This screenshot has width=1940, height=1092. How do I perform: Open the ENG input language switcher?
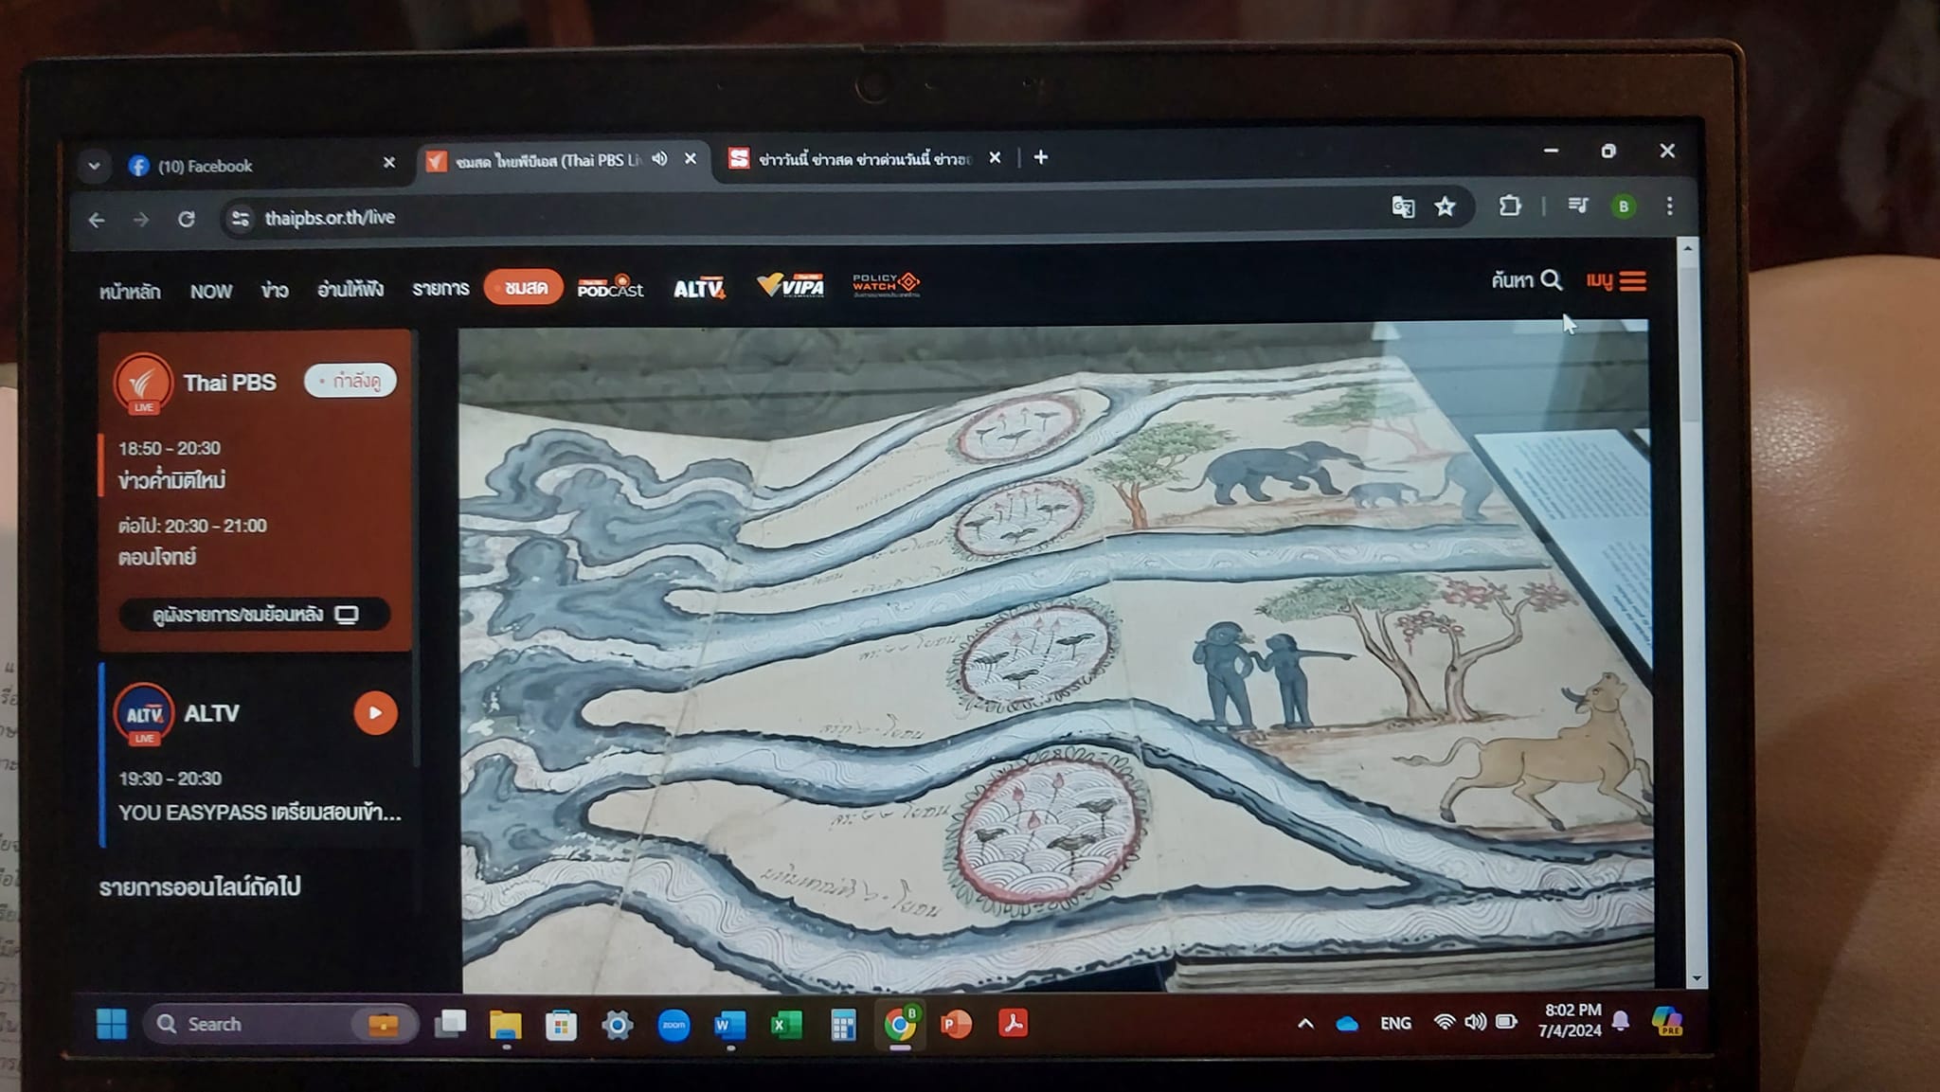click(1396, 1023)
